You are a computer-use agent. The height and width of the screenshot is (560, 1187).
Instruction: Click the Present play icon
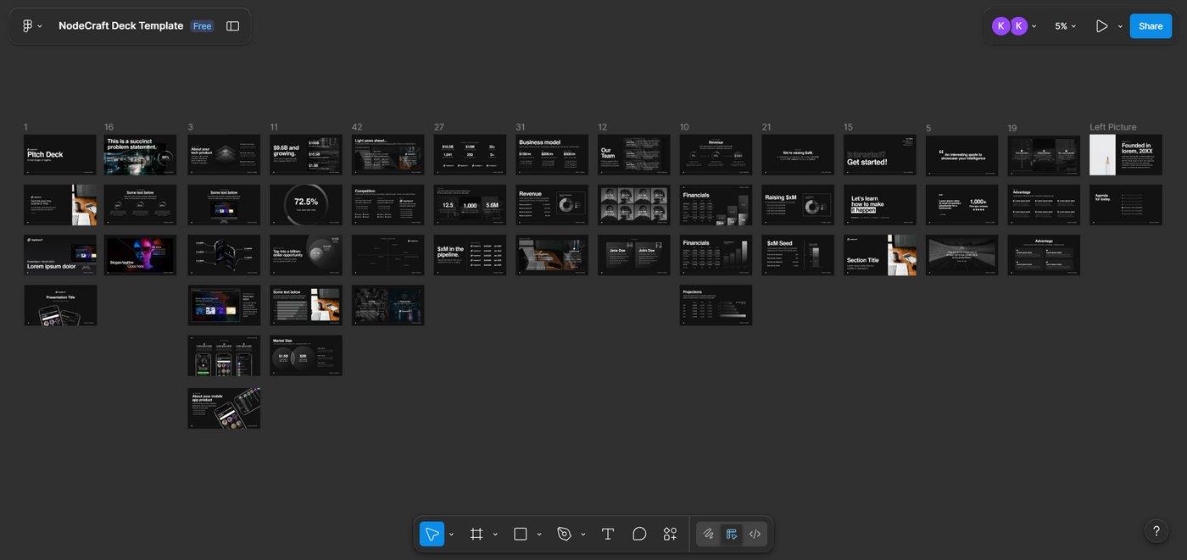(x=1101, y=26)
